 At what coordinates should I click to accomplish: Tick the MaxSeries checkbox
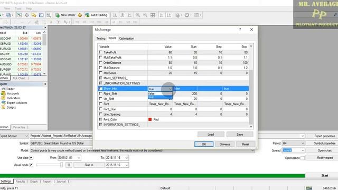tap(100, 73)
